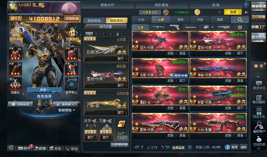Switch to the 角色 tab
The image size is (267, 157).
point(180,20)
